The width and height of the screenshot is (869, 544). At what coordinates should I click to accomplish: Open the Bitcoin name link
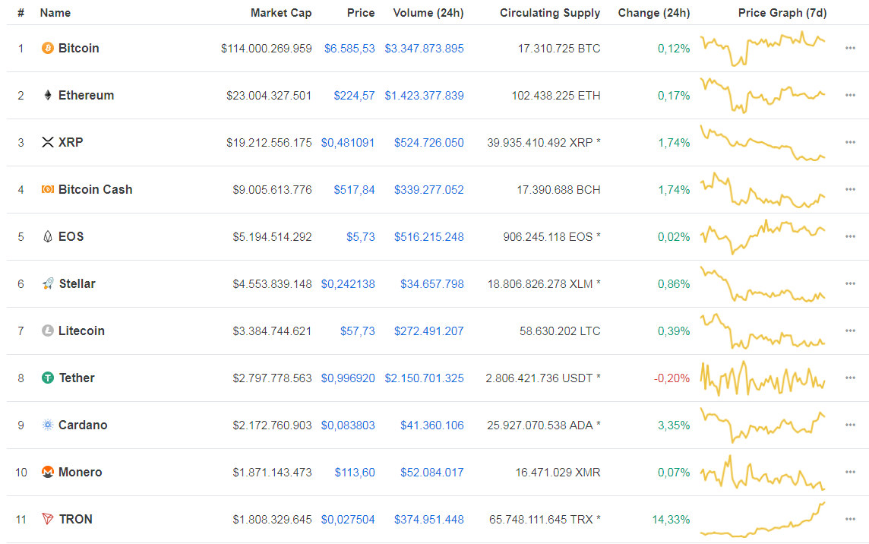(79, 48)
